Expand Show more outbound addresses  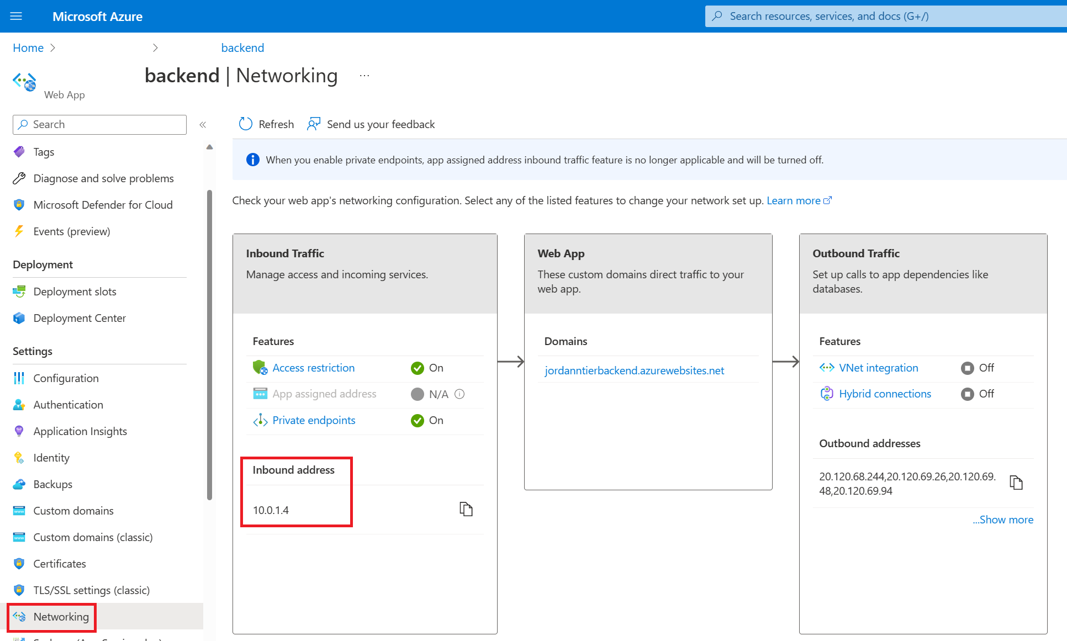click(1001, 519)
